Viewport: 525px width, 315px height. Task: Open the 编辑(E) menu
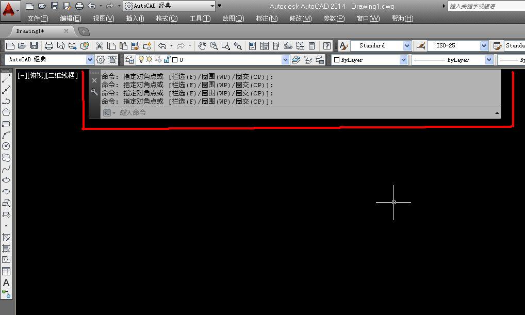coord(71,19)
